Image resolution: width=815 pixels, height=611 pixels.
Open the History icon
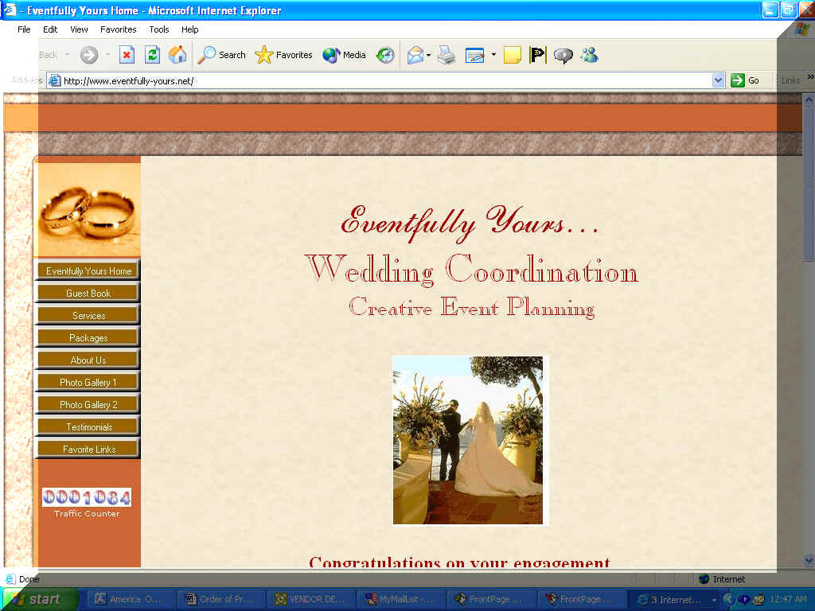(385, 55)
